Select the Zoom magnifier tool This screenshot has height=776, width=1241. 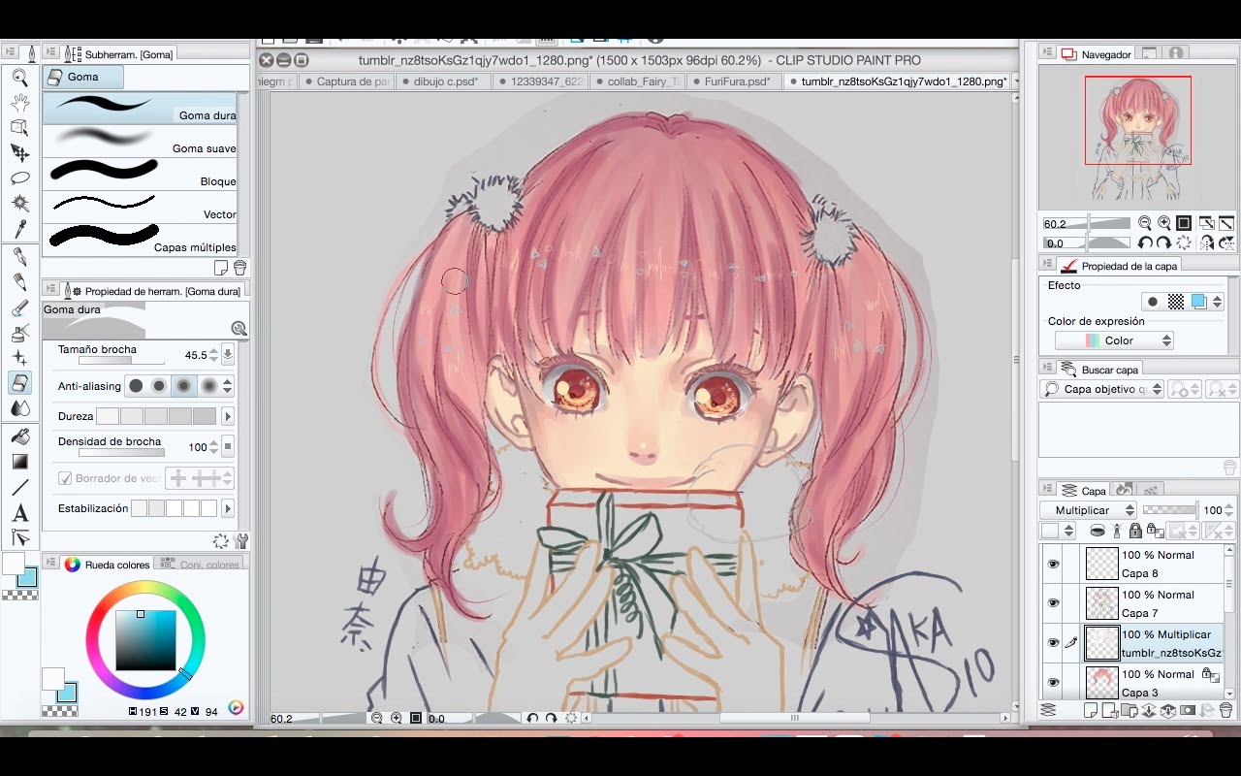(x=19, y=78)
